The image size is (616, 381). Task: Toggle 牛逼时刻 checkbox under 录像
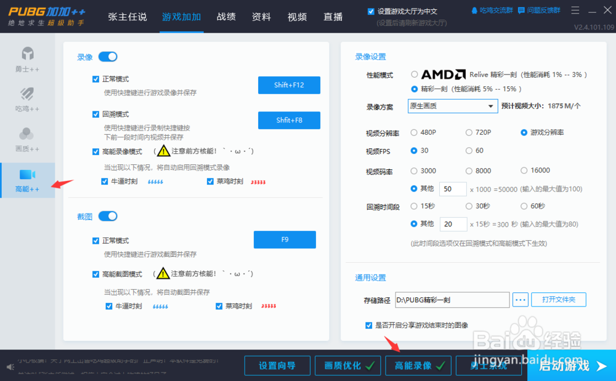pyautogui.click(x=105, y=182)
